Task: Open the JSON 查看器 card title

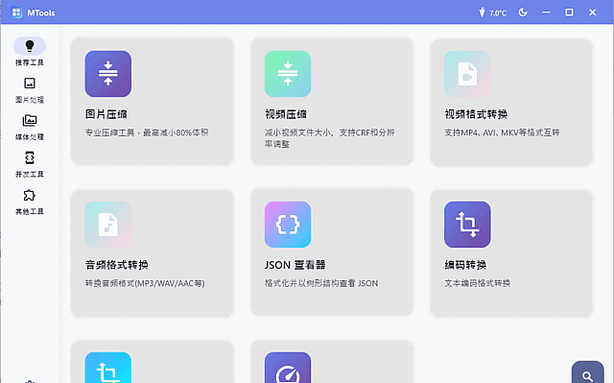Action: (295, 265)
